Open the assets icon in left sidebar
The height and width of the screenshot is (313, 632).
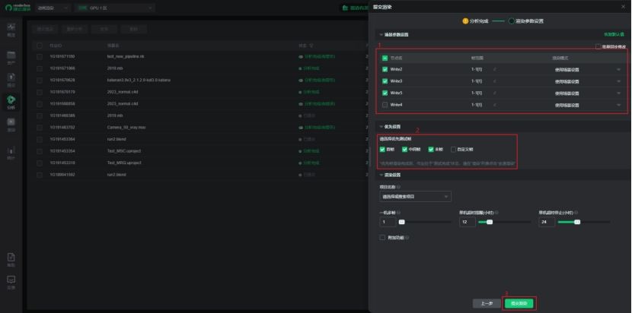click(11, 55)
